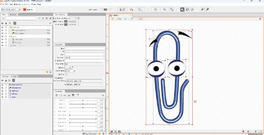Select the lasso selection tool

click(x=187, y=10)
